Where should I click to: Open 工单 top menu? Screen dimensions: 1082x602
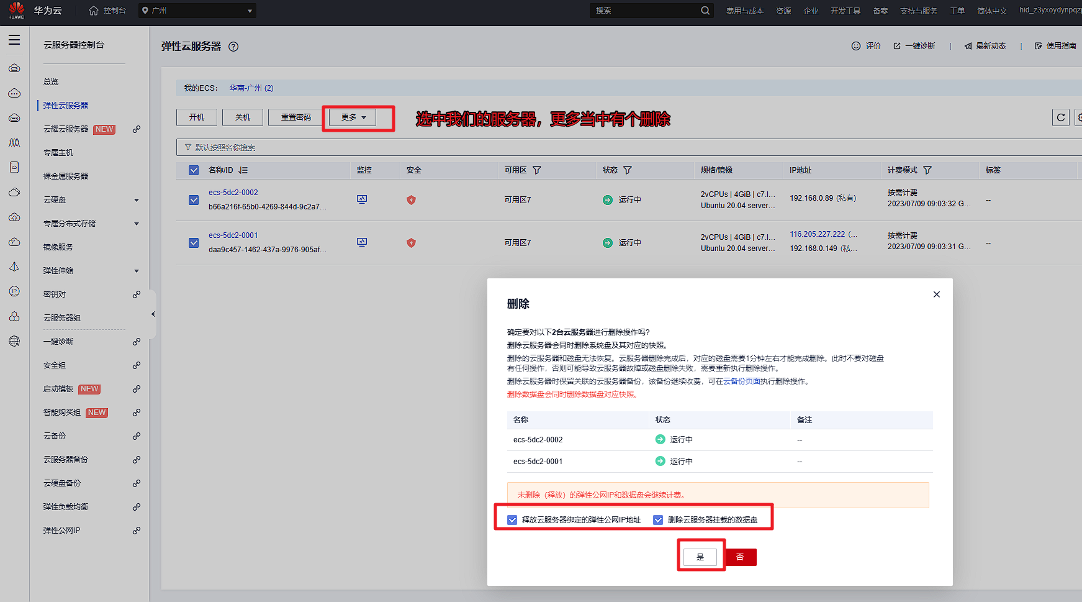click(x=957, y=11)
